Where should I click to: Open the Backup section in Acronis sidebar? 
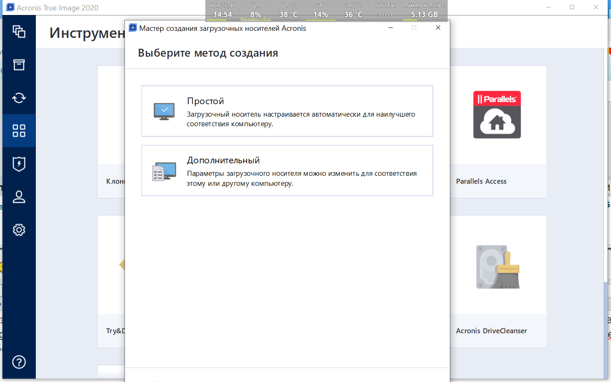[x=19, y=32]
